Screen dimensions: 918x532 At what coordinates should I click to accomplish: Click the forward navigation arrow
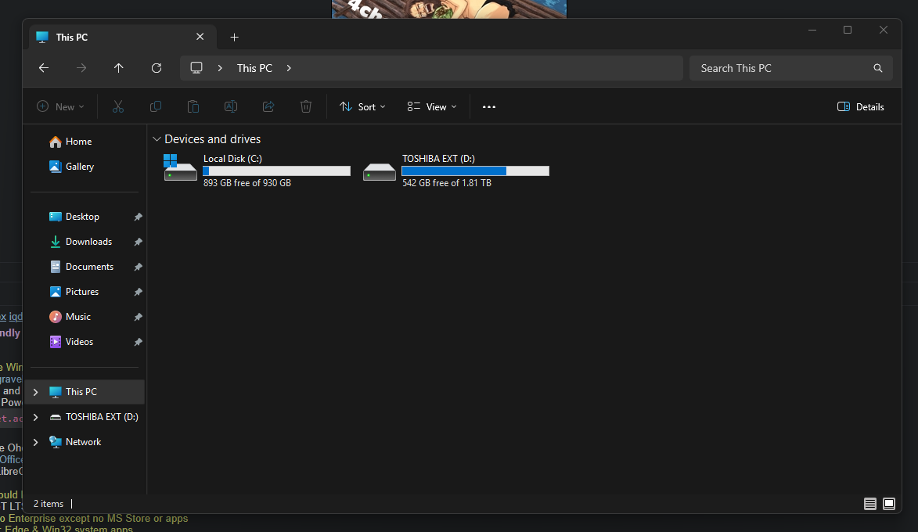pyautogui.click(x=81, y=68)
